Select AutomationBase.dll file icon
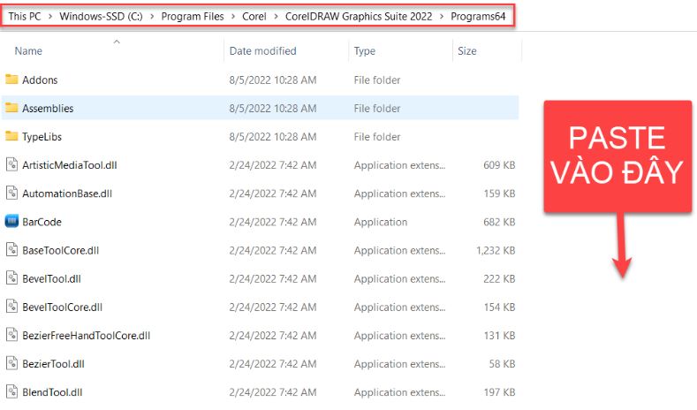Viewport: 697px width, 410px height. pos(11,194)
